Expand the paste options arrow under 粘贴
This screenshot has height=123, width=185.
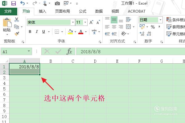[7, 34]
